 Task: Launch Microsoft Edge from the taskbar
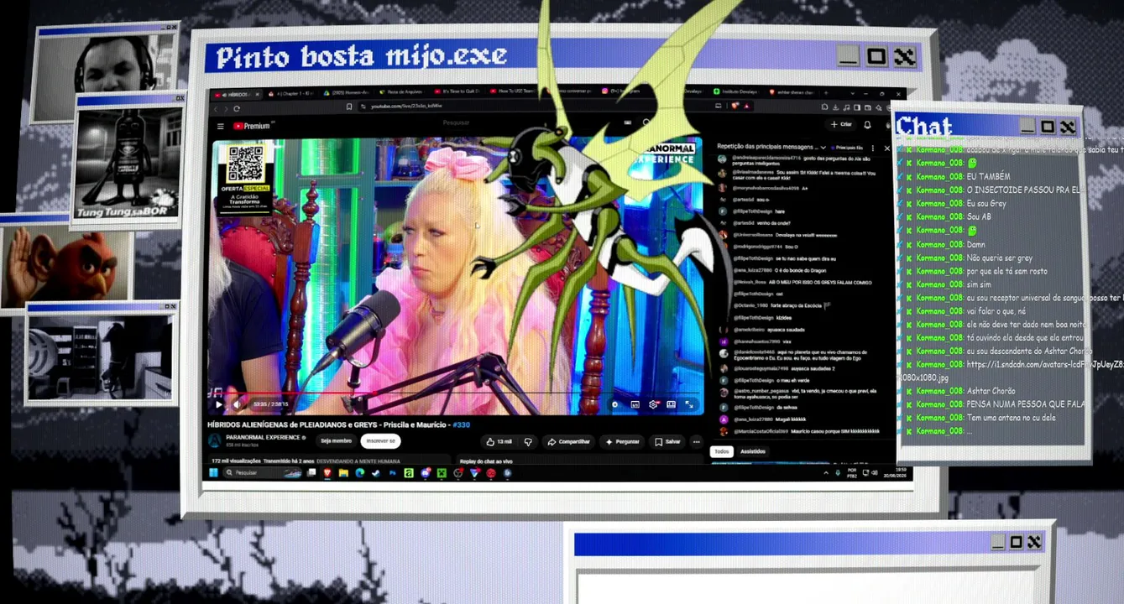point(359,473)
